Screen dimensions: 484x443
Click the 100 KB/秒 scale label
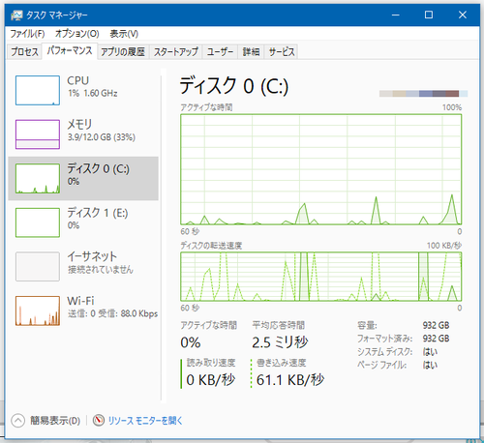coord(444,246)
